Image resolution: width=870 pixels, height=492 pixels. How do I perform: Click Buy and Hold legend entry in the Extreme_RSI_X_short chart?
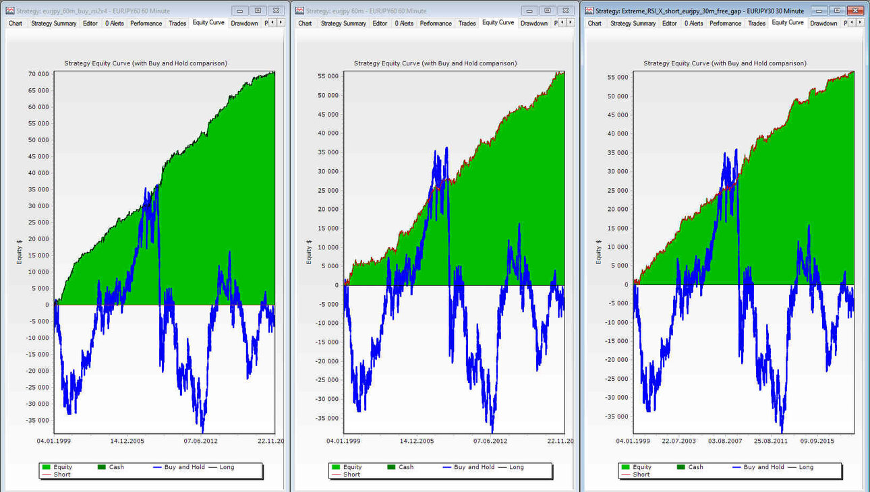click(758, 467)
